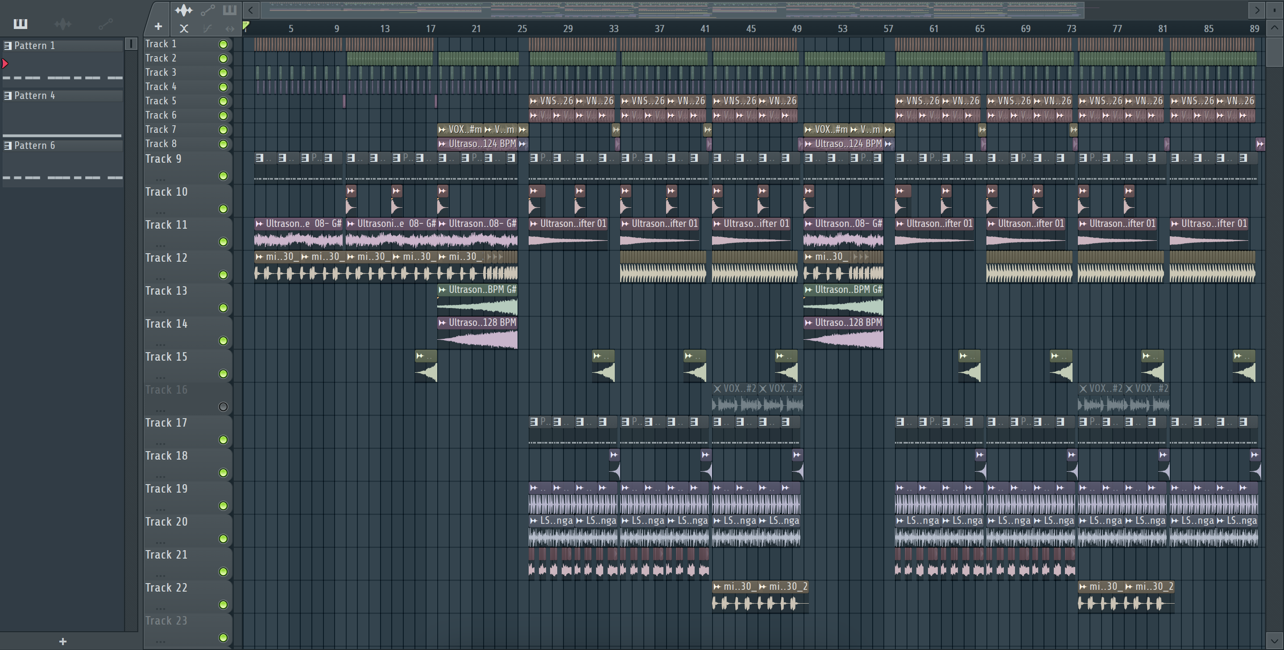Click the piano-roll icon beside Pattern 1
Screen dimensions: 1284x650
coord(8,46)
